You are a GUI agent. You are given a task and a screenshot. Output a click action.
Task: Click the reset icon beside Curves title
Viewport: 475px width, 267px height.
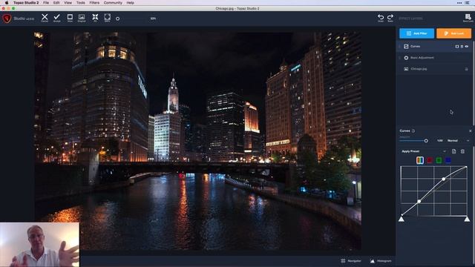(413, 131)
